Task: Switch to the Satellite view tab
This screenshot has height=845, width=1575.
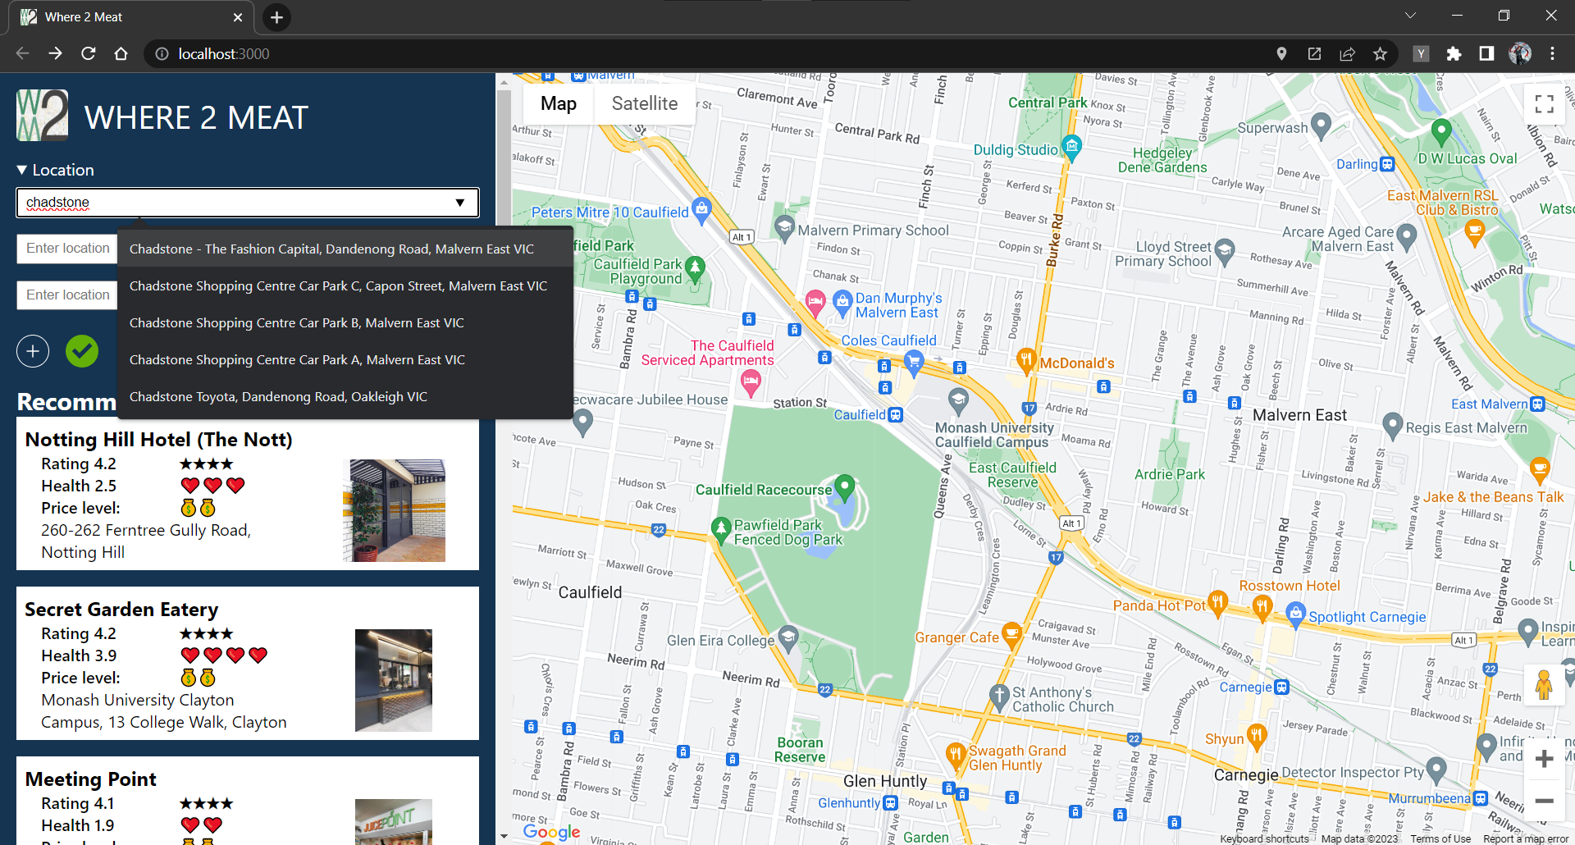Action: (645, 103)
